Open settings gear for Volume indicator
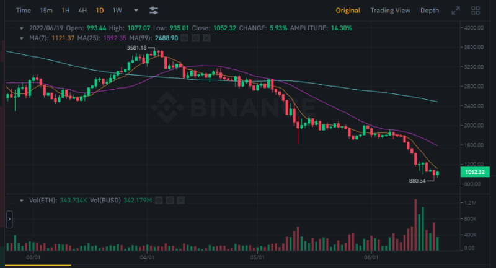 click(169, 201)
